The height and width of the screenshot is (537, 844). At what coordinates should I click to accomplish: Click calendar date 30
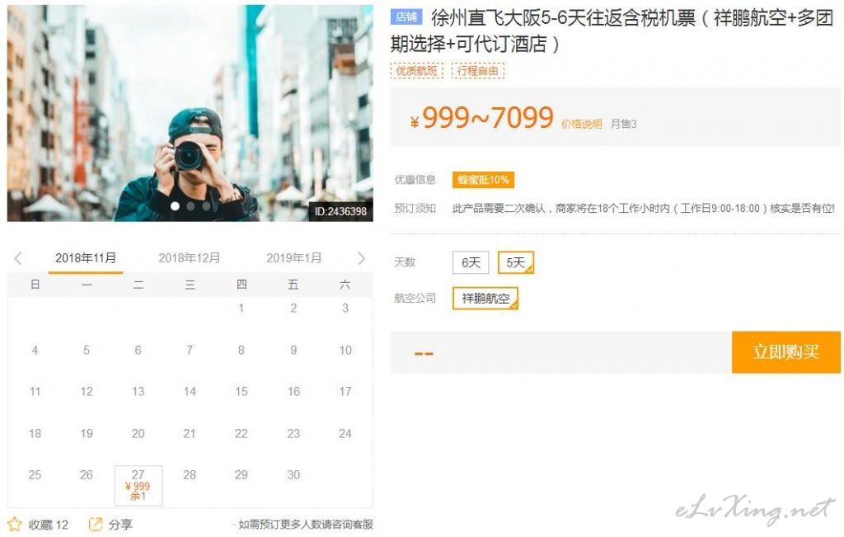pos(293,475)
